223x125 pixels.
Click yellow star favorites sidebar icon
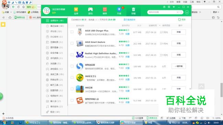click(x=3, y=24)
